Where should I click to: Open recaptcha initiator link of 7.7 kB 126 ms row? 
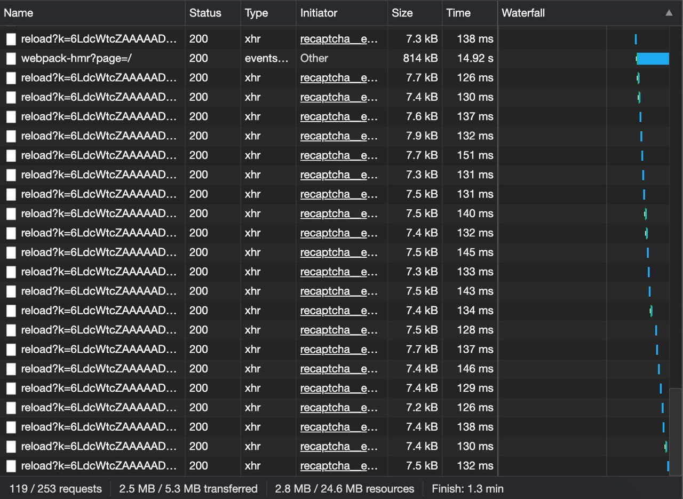(339, 77)
